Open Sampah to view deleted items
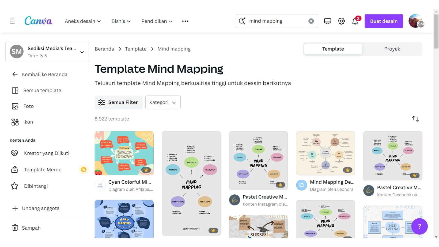439x247 pixels. click(31, 228)
